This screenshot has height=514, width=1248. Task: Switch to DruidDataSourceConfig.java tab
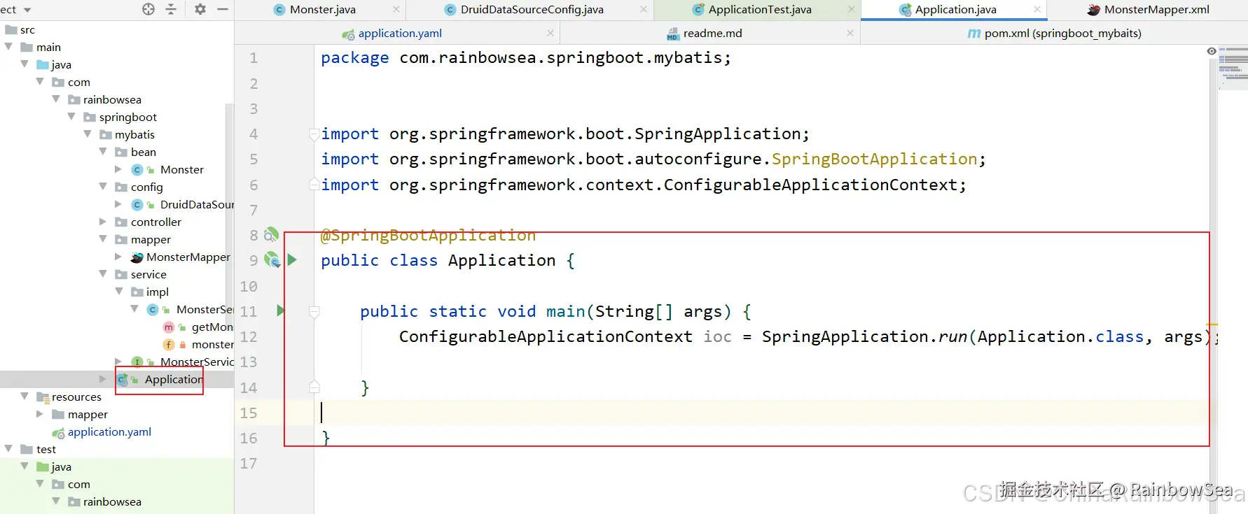532,10
